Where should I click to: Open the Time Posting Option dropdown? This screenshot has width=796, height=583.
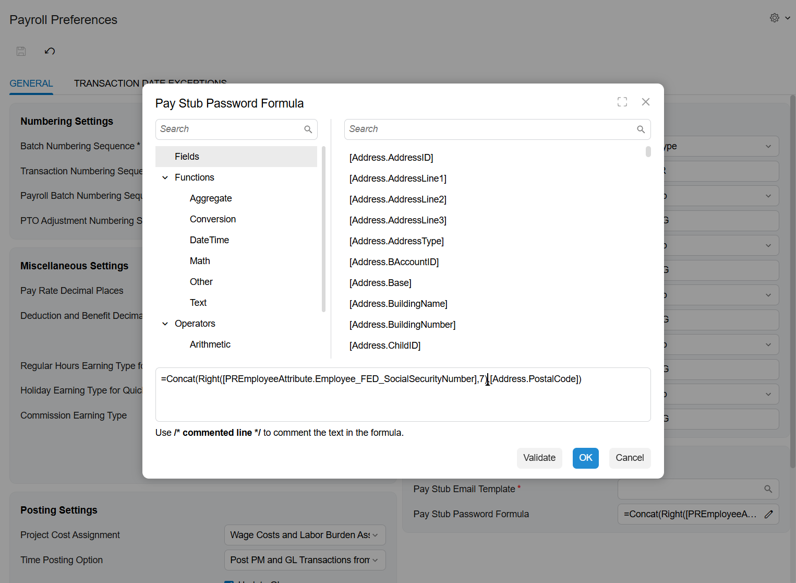pos(375,560)
